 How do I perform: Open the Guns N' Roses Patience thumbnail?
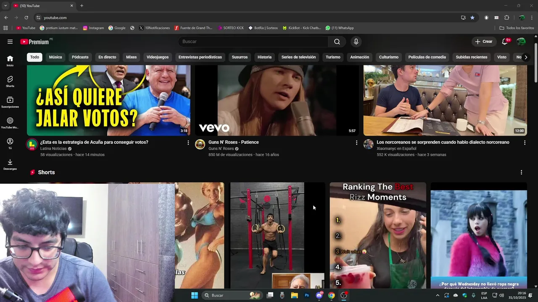click(x=277, y=100)
